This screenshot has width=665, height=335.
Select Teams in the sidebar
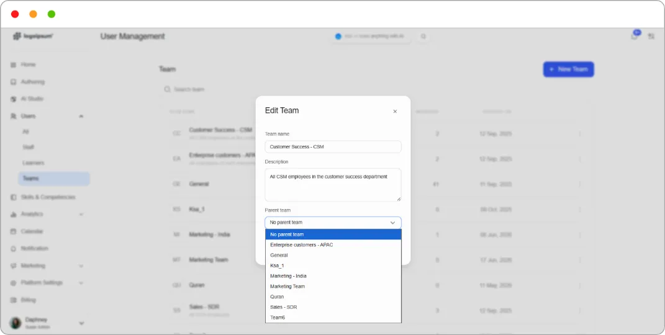(54, 178)
